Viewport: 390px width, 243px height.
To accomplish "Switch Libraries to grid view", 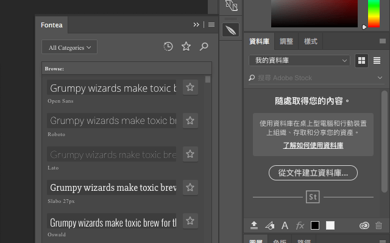I will tap(361, 61).
